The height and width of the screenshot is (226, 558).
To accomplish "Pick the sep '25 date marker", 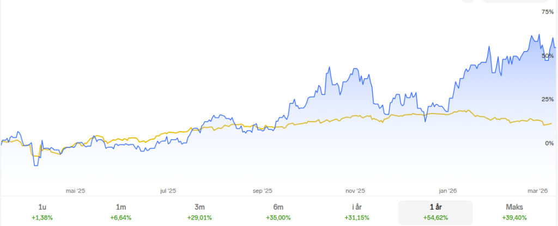I will coord(262,191).
